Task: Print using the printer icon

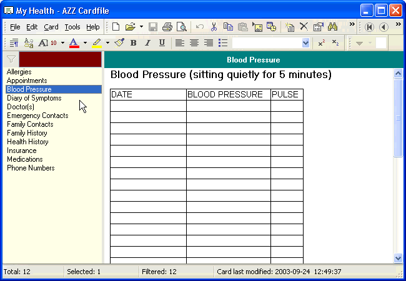Action: coord(167,27)
